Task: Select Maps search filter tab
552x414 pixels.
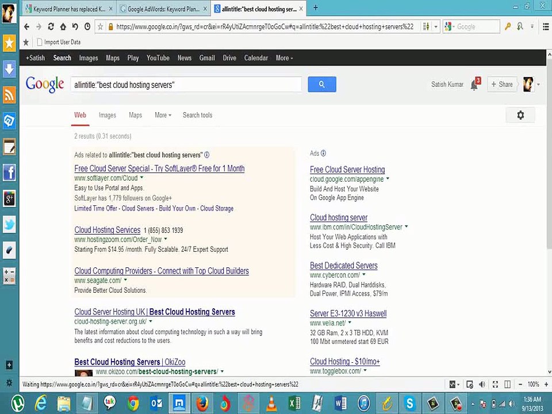Action: (136, 115)
